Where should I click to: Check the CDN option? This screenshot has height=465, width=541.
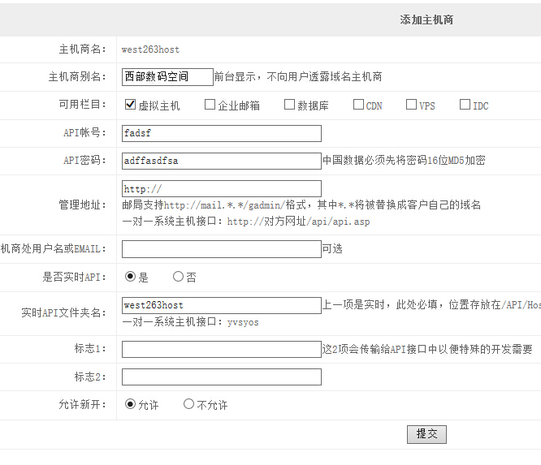358,105
